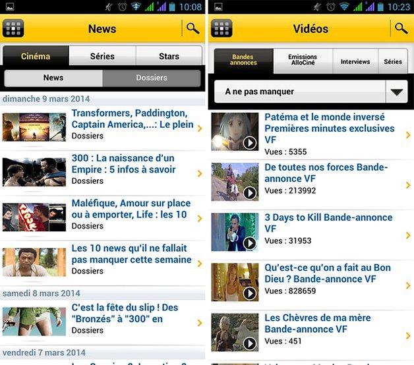Select the Emissions AlloCiné tab
414x365 pixels.
(x=303, y=61)
